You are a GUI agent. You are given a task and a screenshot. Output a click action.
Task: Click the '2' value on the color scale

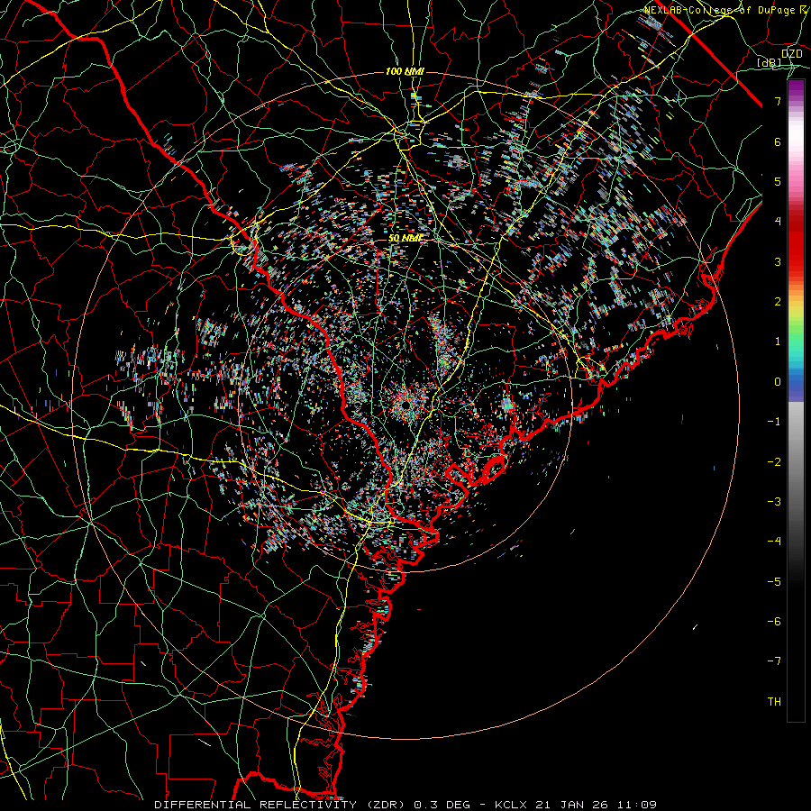click(778, 302)
